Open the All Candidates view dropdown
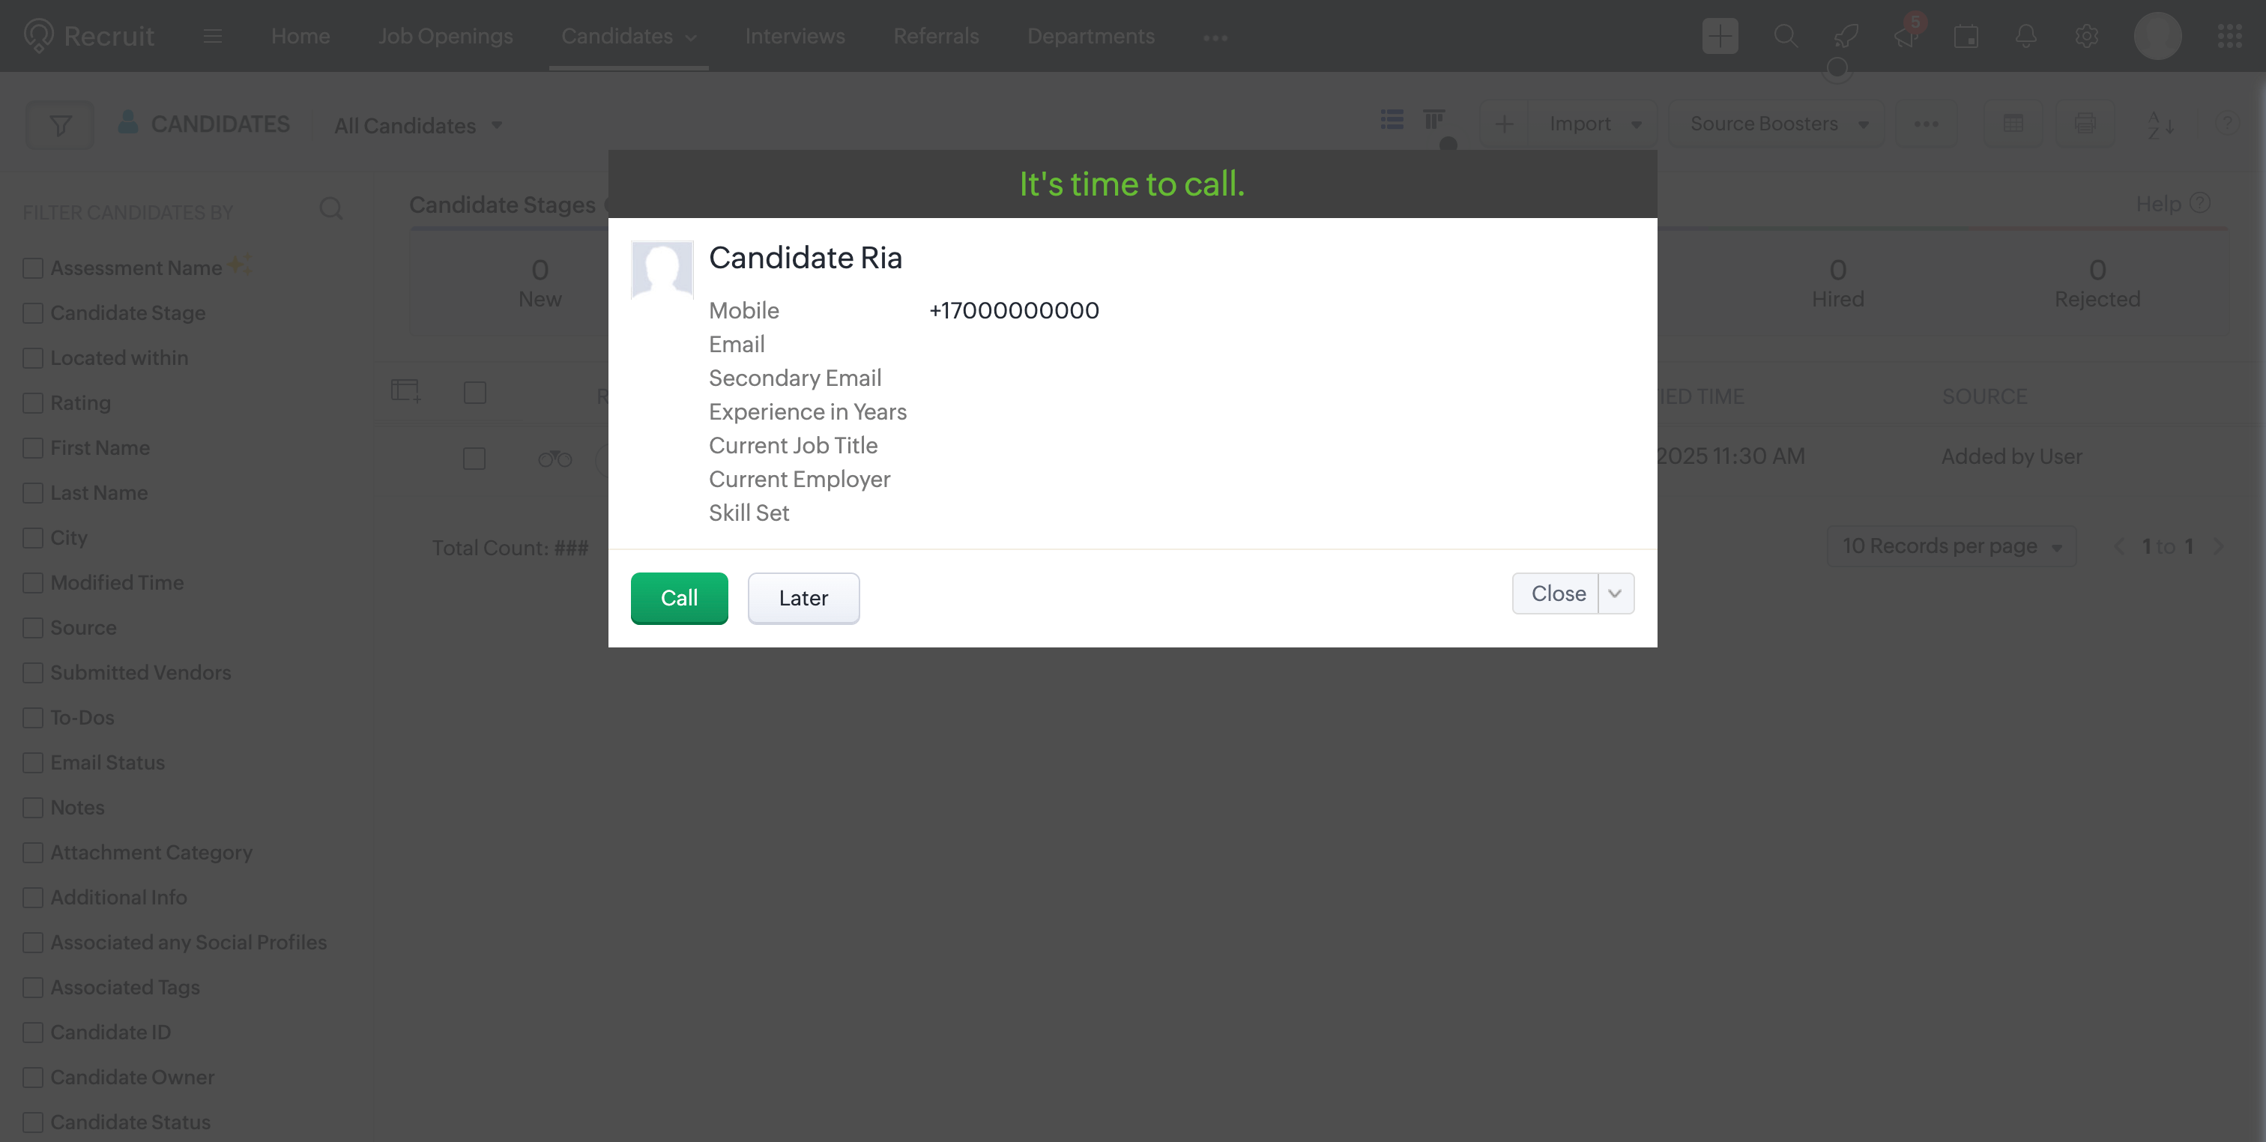Screen dimensions: 2266x1142 [418, 126]
